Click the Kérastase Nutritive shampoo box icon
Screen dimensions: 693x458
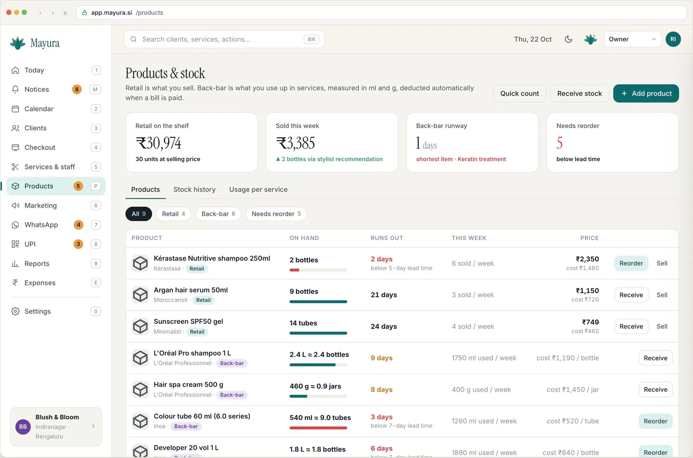[140, 263]
